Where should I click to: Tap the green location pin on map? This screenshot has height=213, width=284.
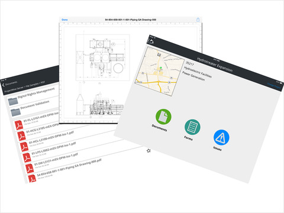point(161,68)
